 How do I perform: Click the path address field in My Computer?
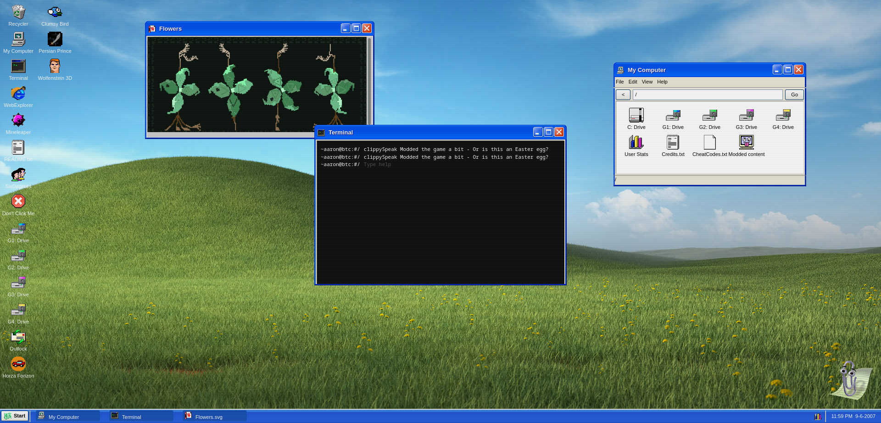coord(708,95)
